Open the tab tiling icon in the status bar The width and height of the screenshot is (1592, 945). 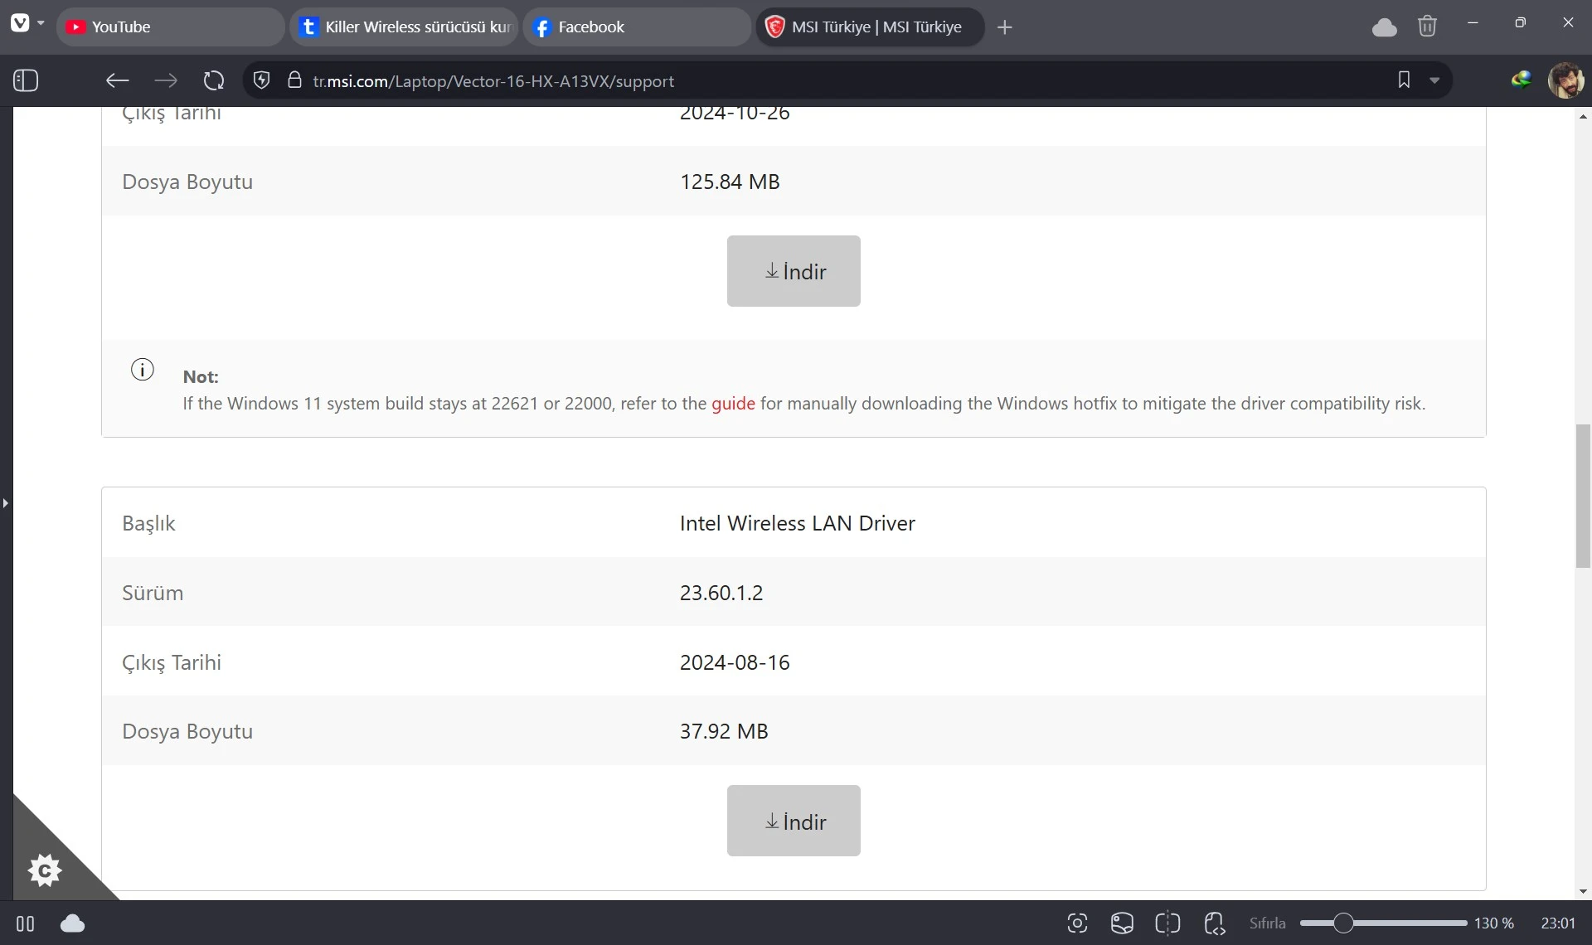1167,923
